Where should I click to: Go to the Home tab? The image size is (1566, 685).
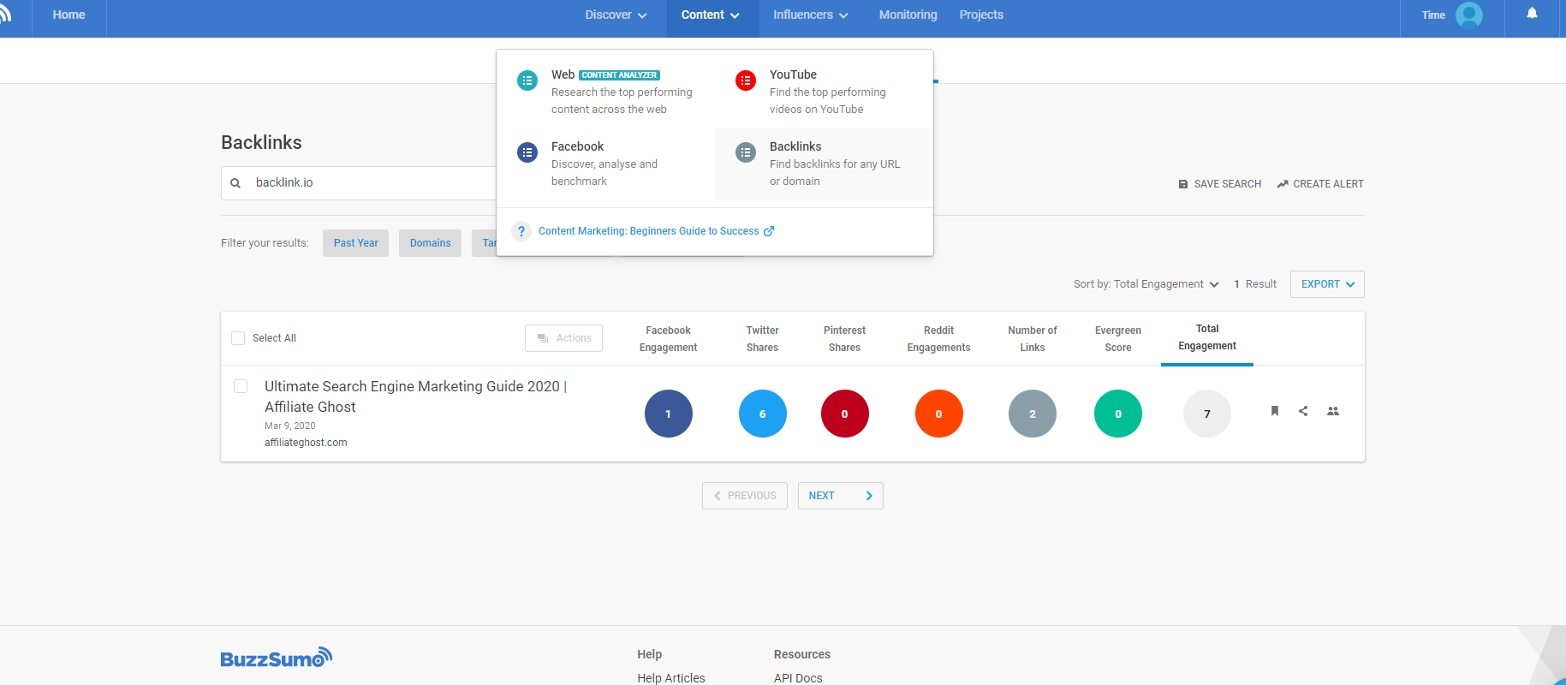(68, 15)
